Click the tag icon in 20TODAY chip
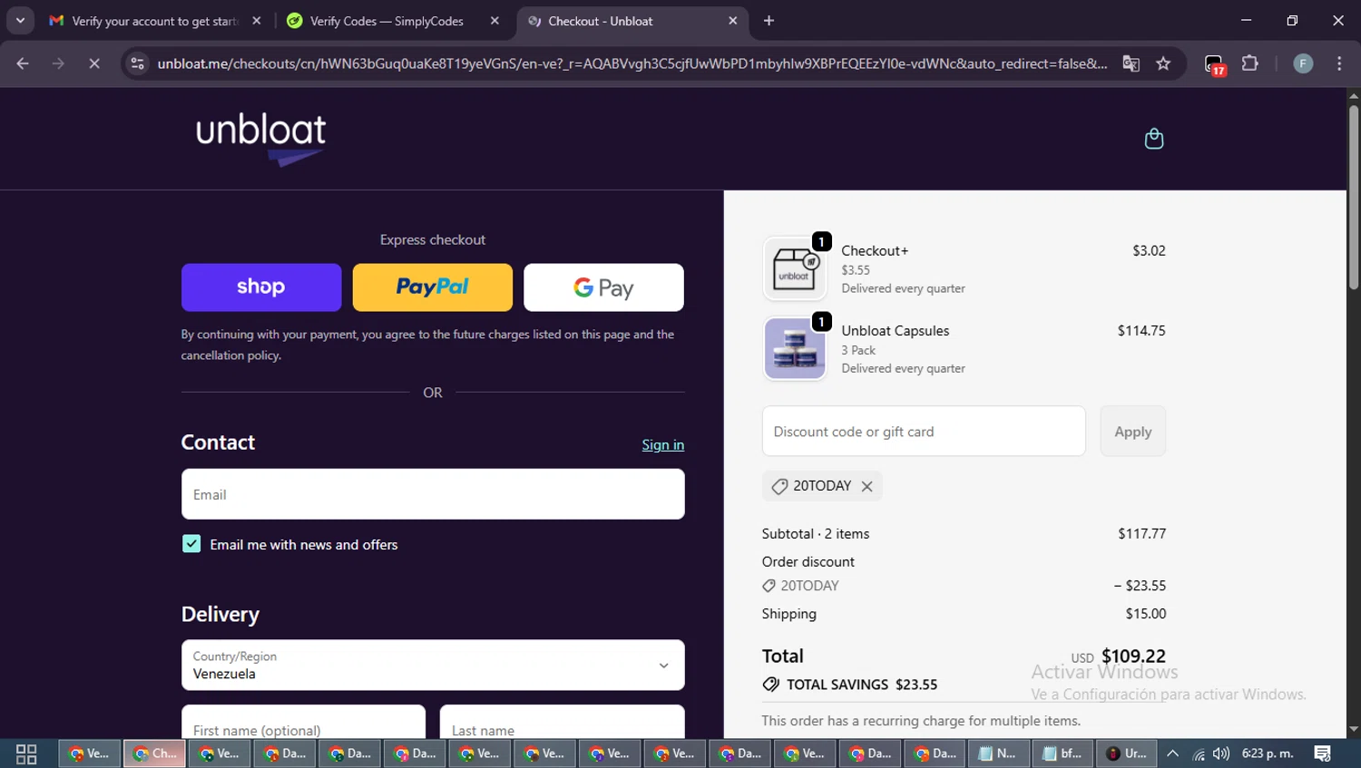Viewport: 1361px width, 768px height. [778, 487]
